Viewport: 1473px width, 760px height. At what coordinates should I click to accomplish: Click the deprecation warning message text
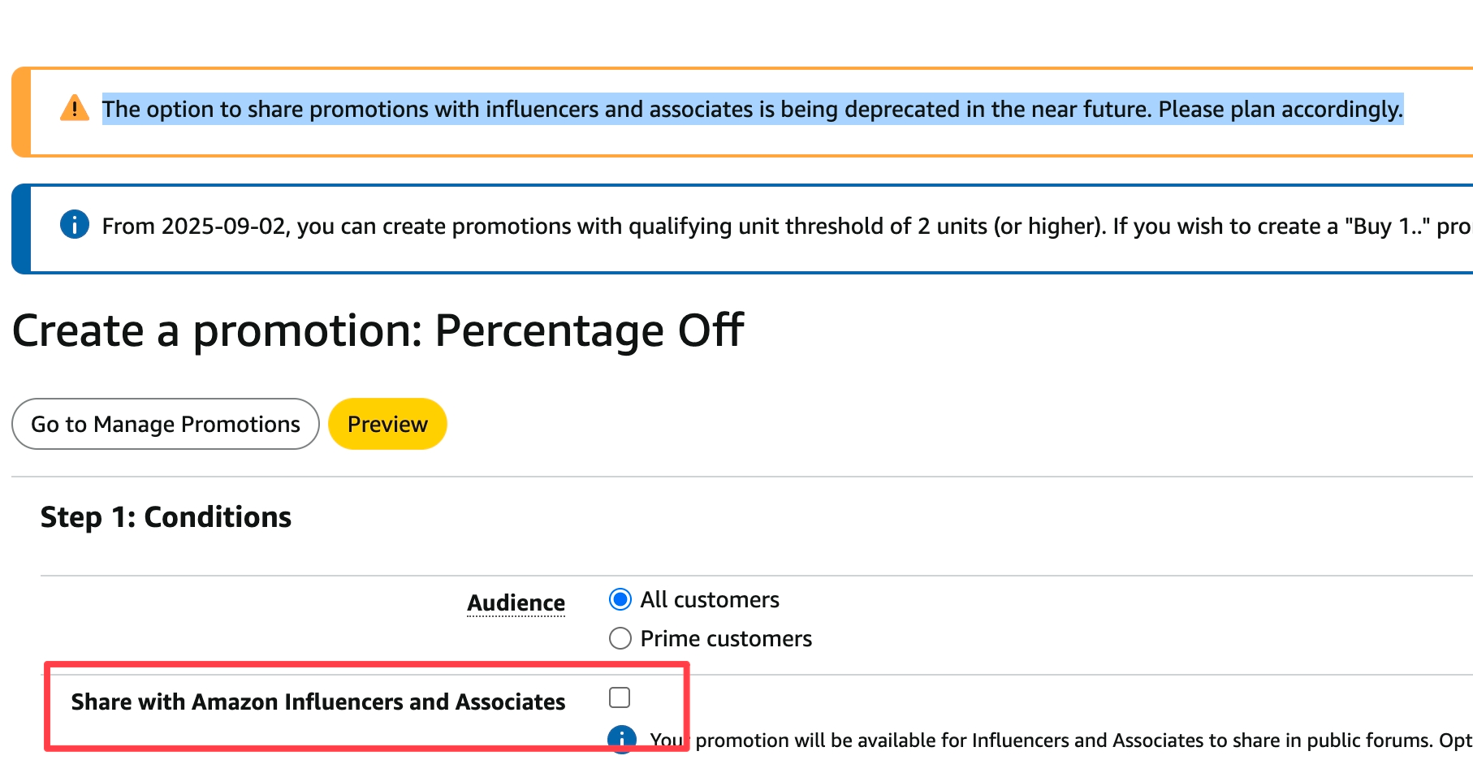pyautogui.click(x=753, y=109)
